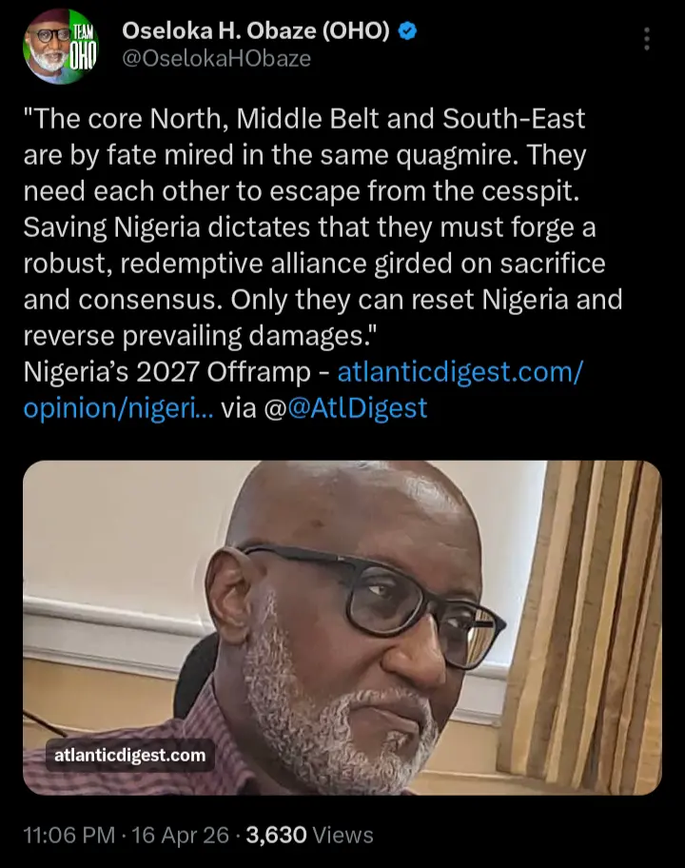Open the article preview card photo
The width and height of the screenshot is (685, 868).
[342, 628]
